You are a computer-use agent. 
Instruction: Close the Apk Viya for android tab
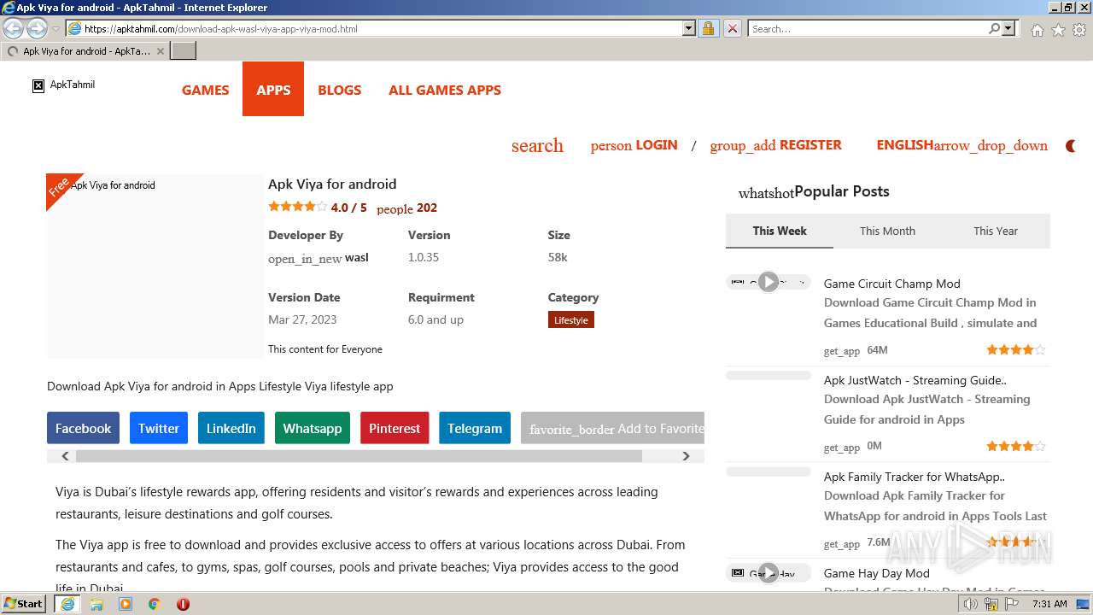point(161,51)
